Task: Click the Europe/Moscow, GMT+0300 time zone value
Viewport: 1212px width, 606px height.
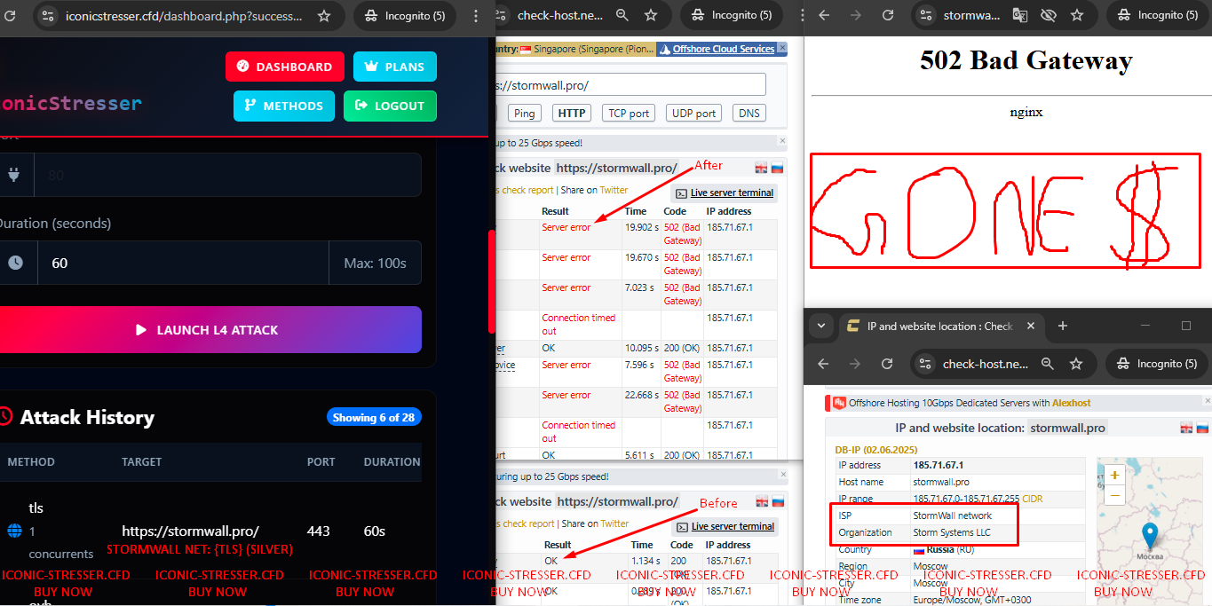Action: click(971, 600)
